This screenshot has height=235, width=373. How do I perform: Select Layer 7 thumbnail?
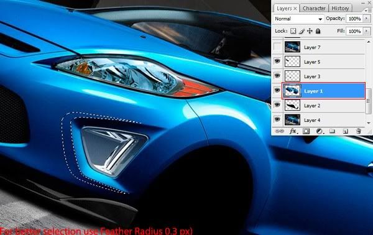[292, 47]
